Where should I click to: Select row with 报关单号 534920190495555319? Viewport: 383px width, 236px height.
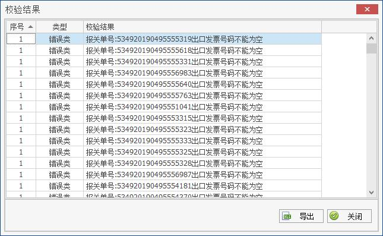pos(164,39)
